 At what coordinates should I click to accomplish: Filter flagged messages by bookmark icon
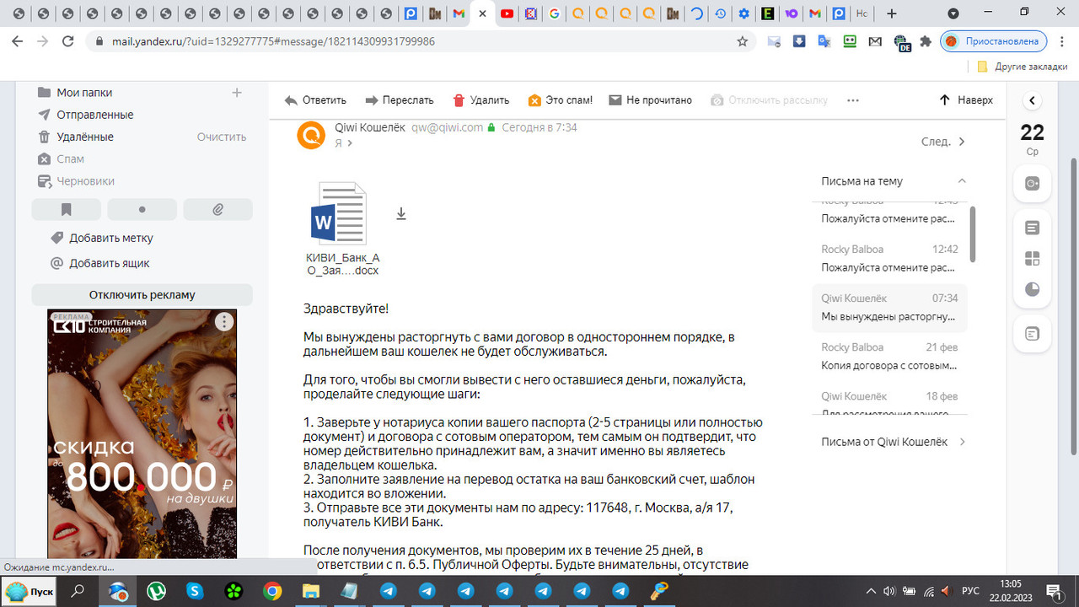point(66,209)
